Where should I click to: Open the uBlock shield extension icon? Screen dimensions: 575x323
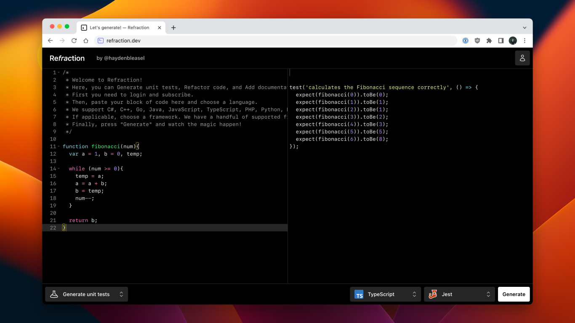click(x=477, y=41)
